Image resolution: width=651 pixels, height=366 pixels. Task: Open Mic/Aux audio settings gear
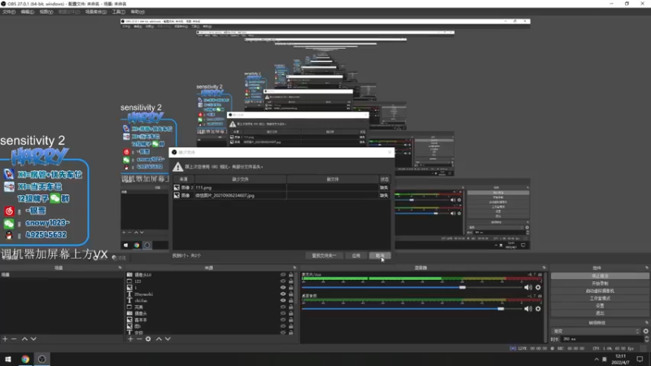coord(538,287)
